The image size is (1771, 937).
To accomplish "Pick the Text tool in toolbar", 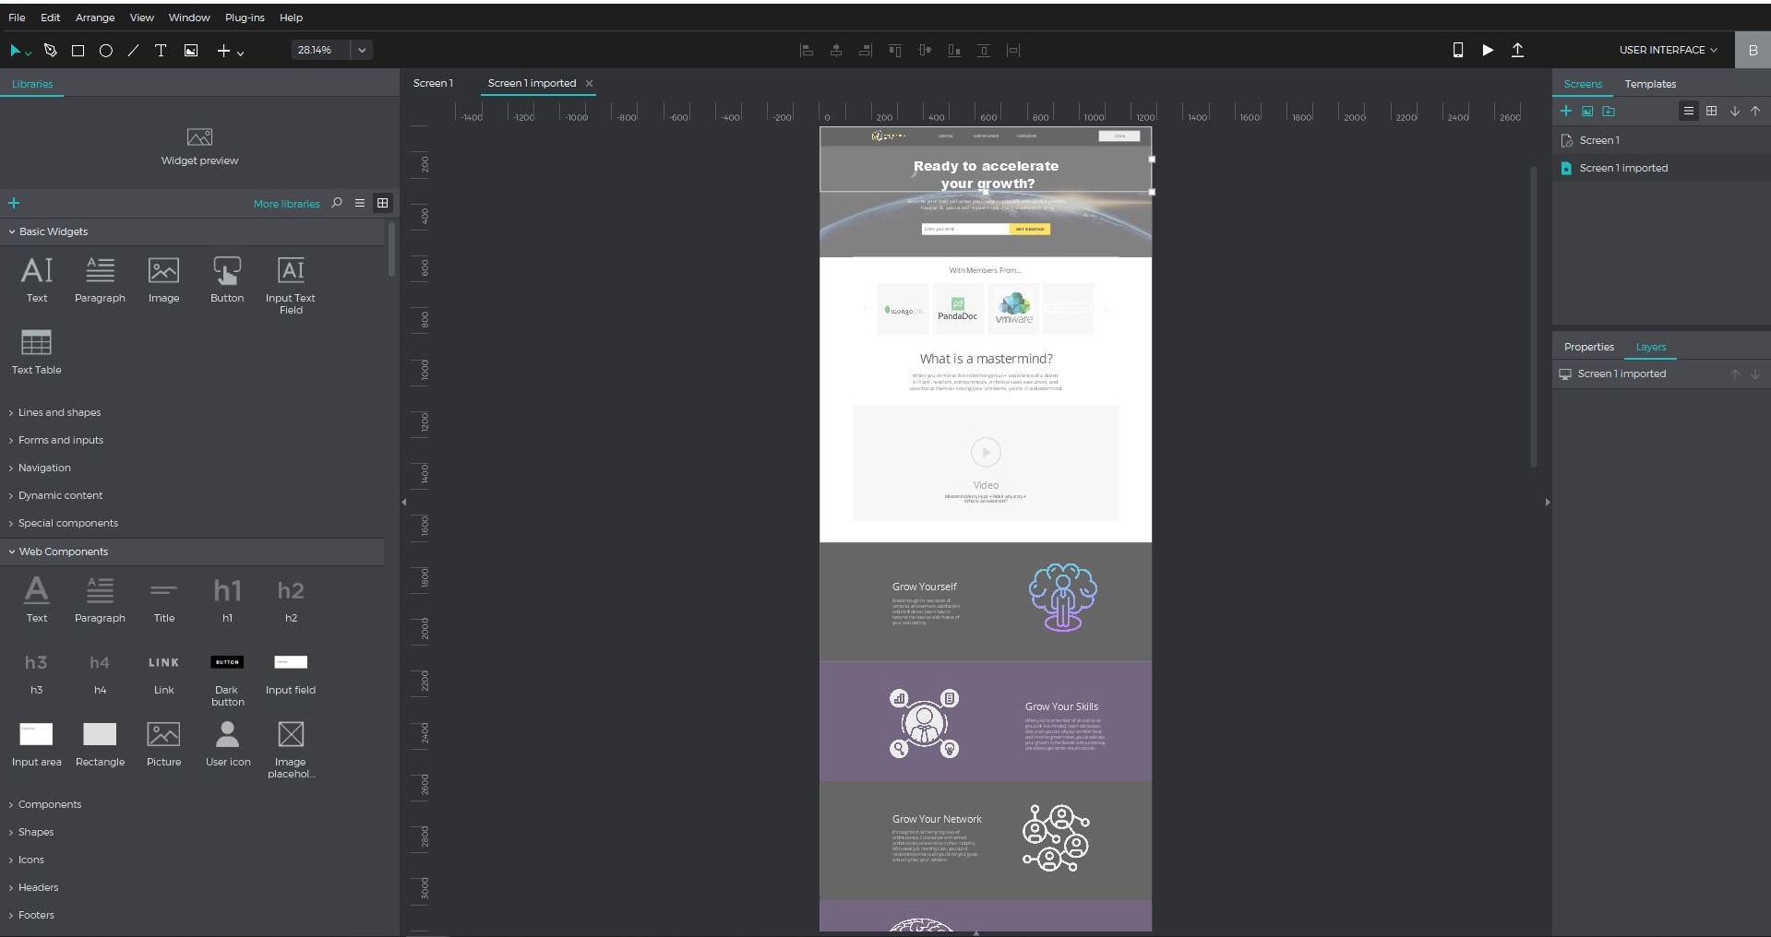I will [161, 51].
